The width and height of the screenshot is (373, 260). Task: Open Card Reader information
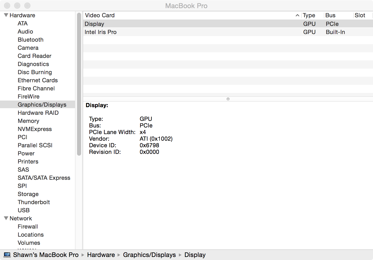pos(34,56)
